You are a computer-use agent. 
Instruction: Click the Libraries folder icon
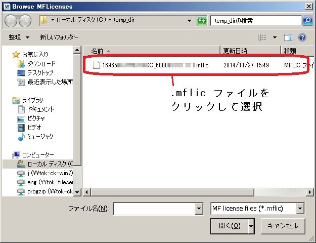click(16, 100)
